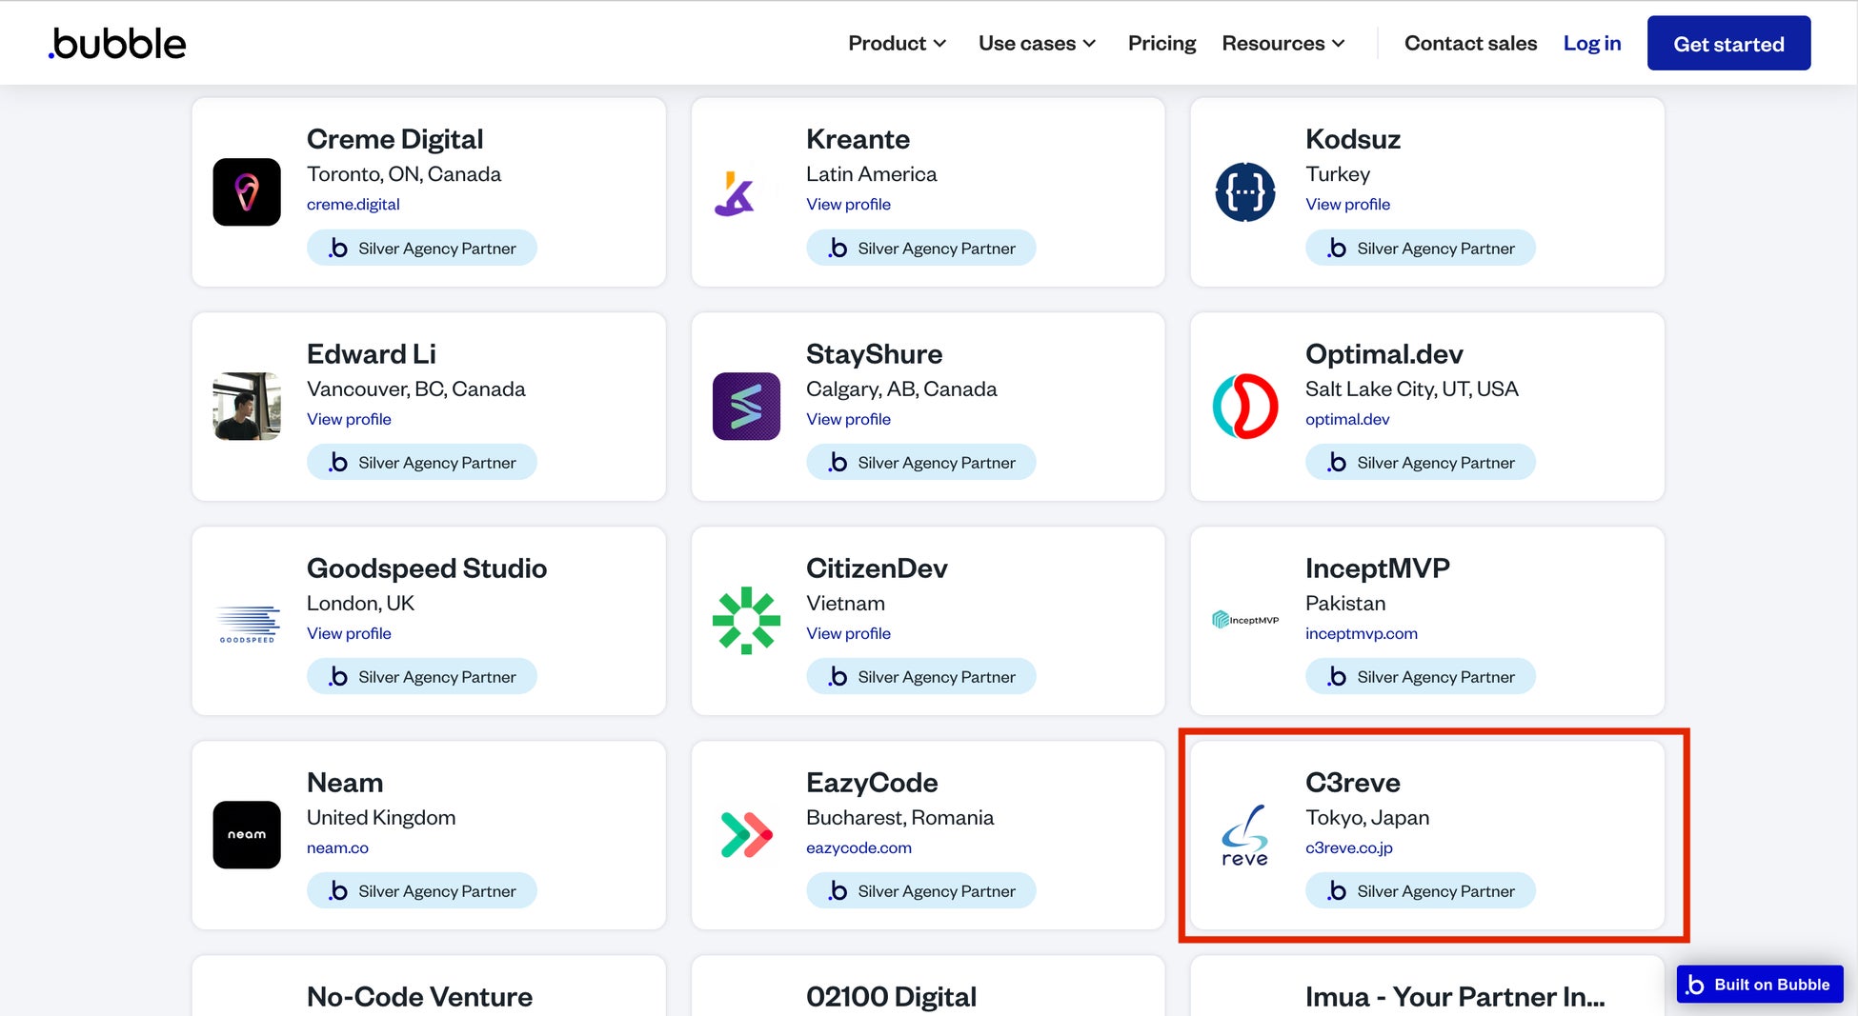Expand the Use cases dropdown menu

pyautogui.click(x=1037, y=44)
